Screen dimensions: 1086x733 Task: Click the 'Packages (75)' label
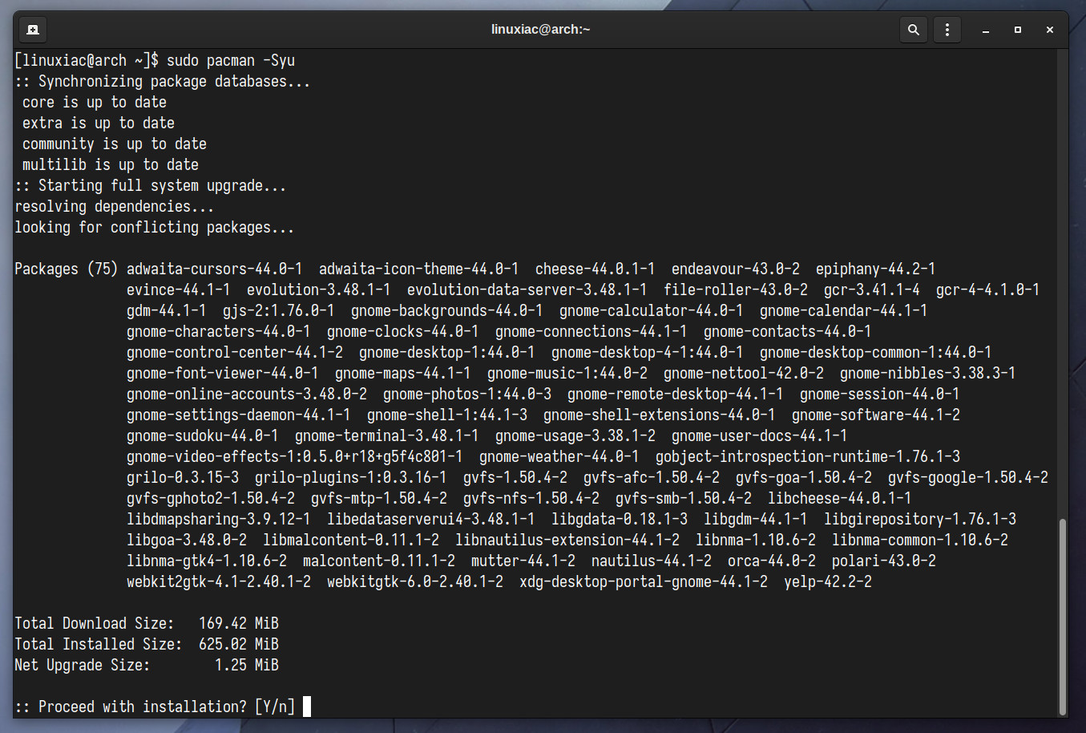[x=67, y=269]
